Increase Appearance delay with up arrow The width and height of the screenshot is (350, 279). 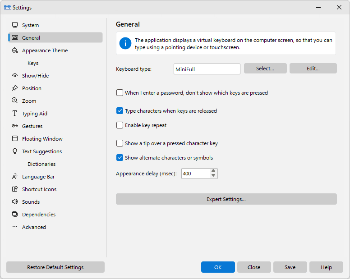point(213,171)
